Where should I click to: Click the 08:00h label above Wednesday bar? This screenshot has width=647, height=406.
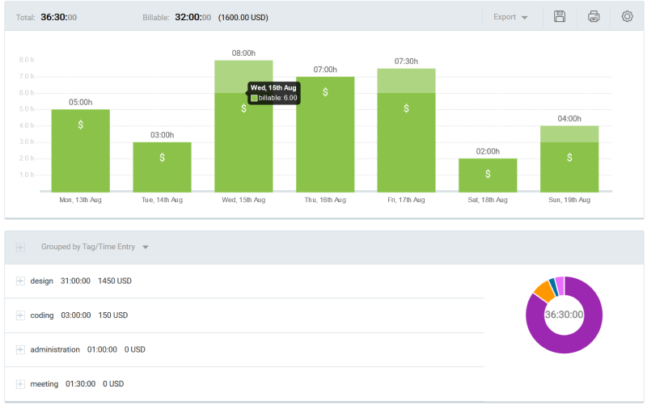[243, 53]
